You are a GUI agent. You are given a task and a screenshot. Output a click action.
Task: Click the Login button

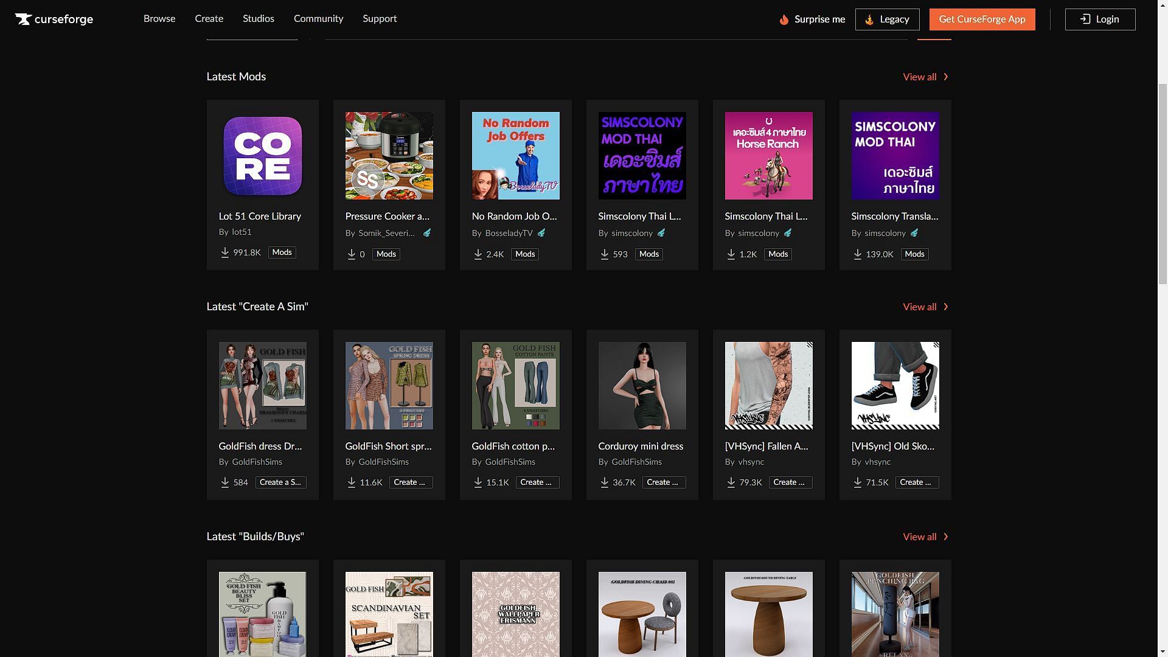click(1100, 19)
